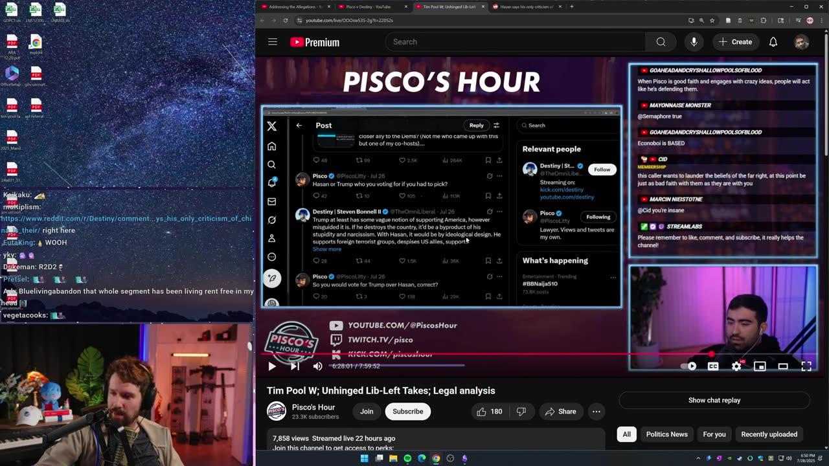Open the YouTube guide hamburger menu
The image size is (829, 466).
tap(273, 42)
